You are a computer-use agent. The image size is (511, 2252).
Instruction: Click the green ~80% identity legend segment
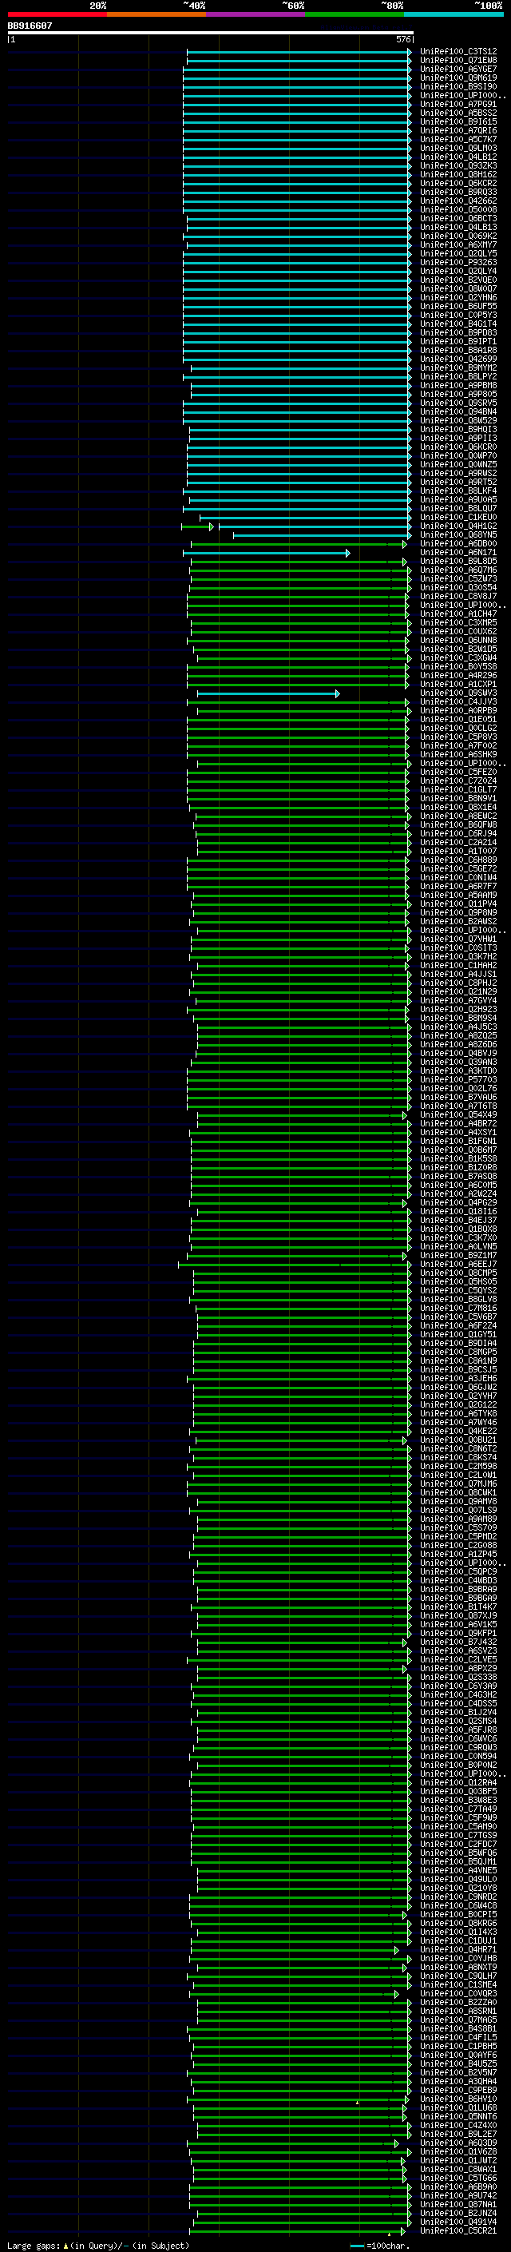point(355,14)
